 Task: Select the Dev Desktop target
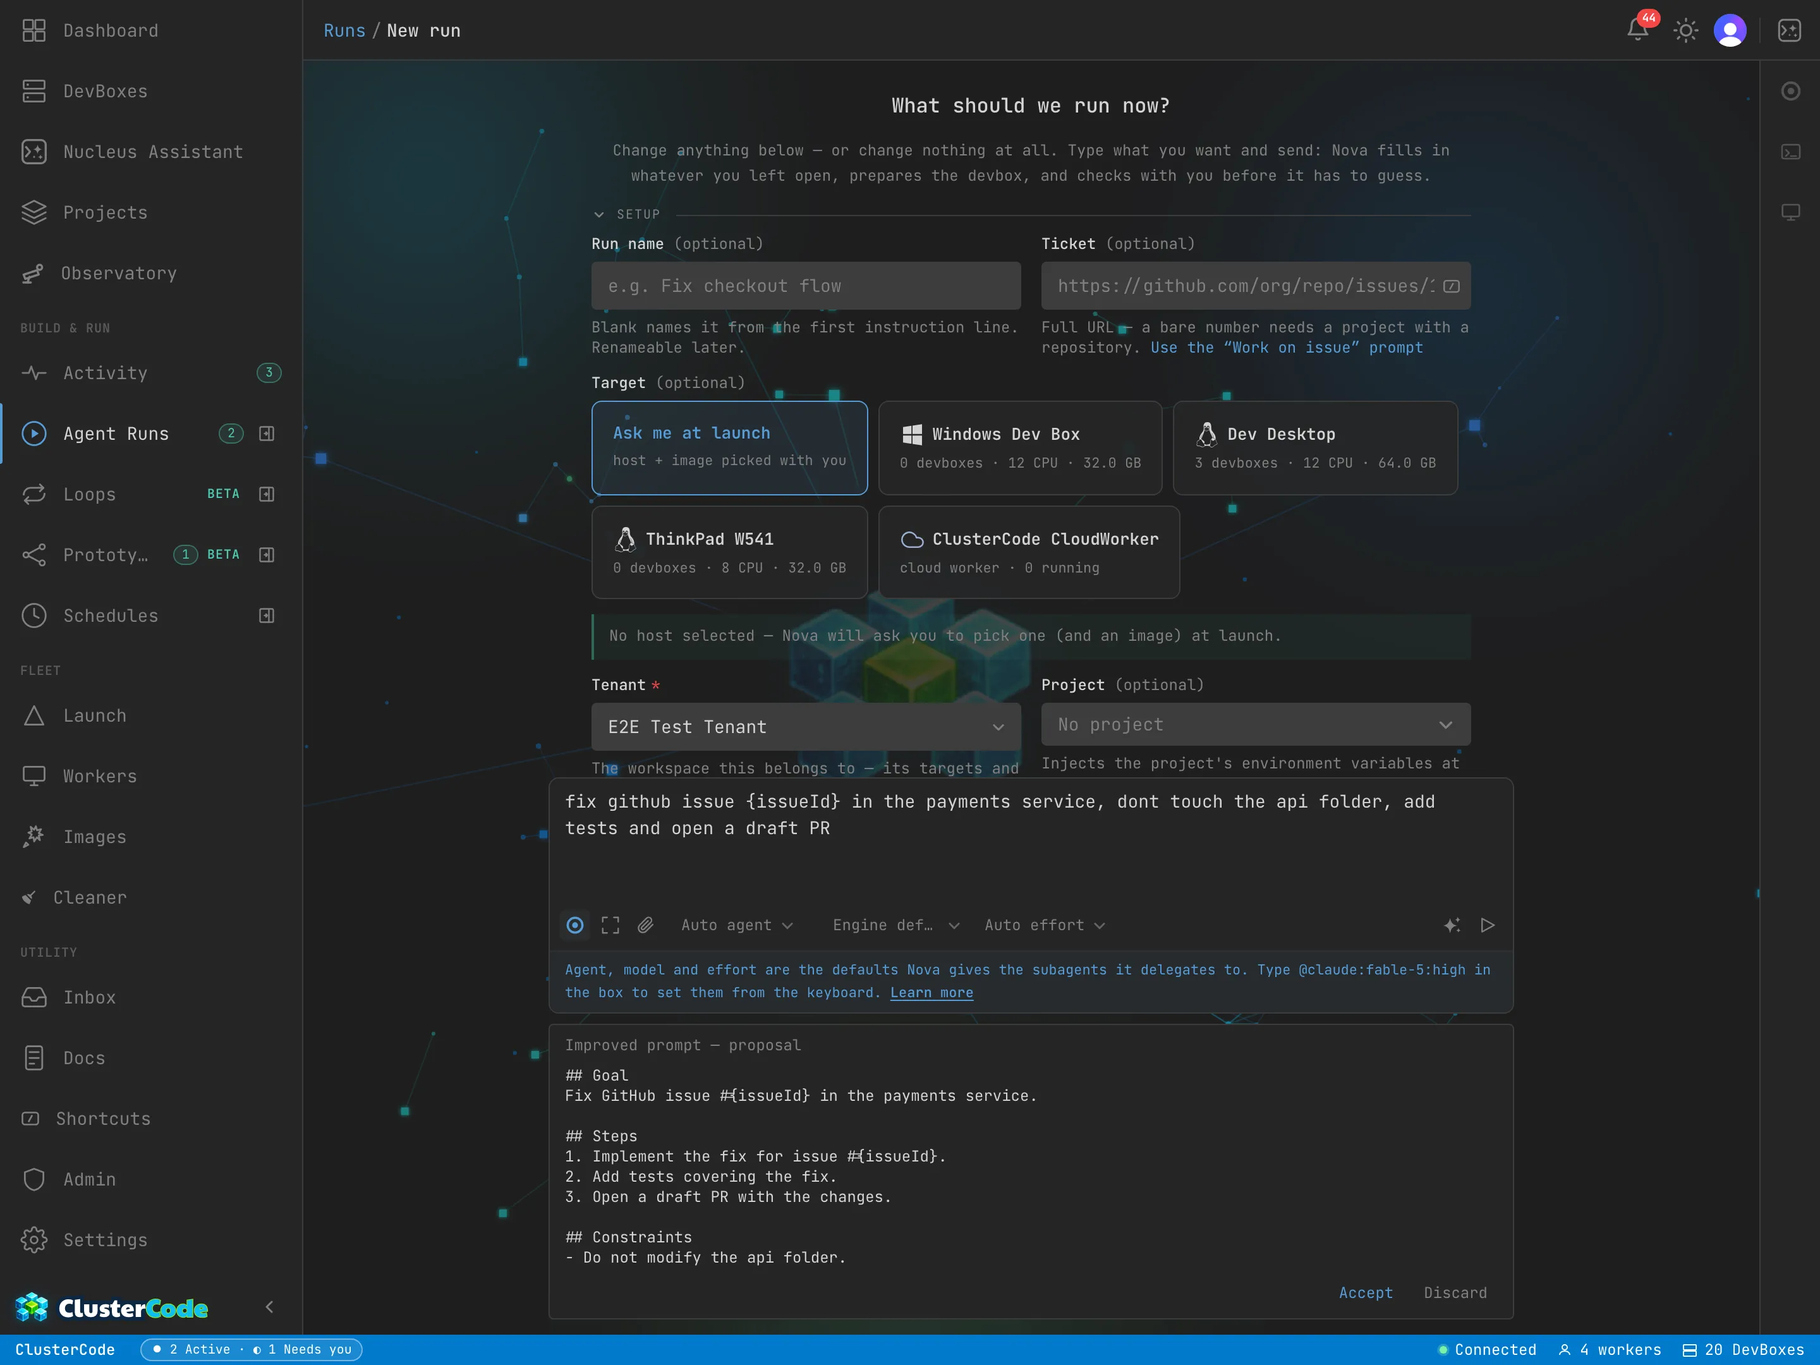pos(1315,447)
